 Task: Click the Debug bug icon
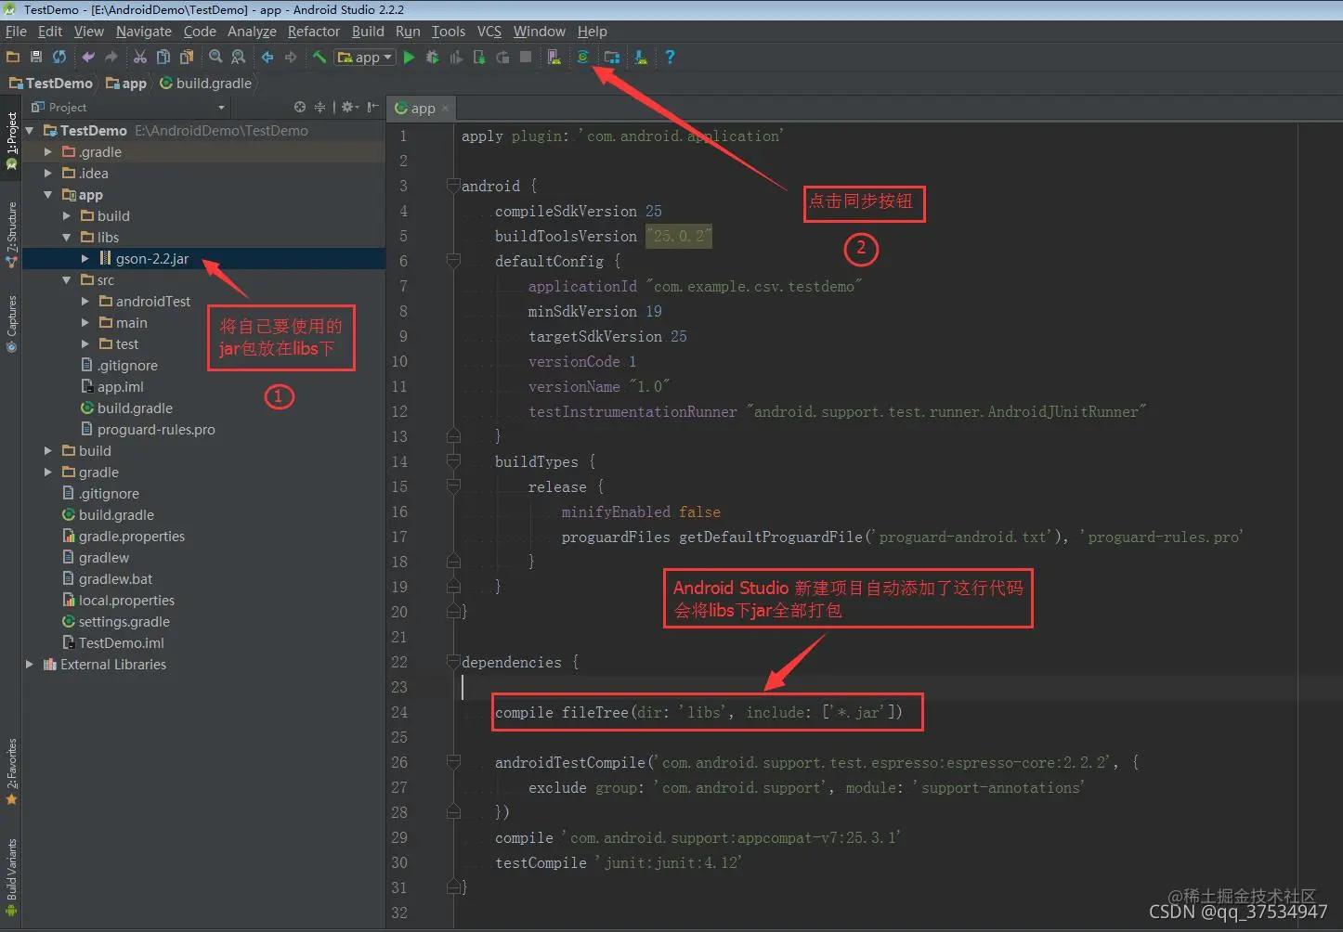coord(432,58)
